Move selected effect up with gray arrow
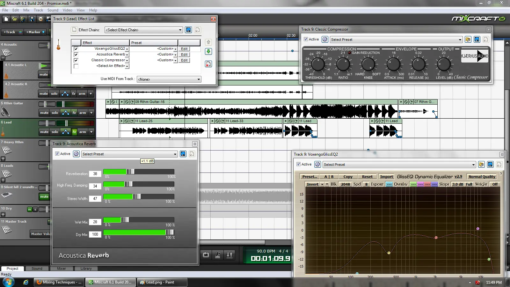510x287 pixels. tap(208, 42)
